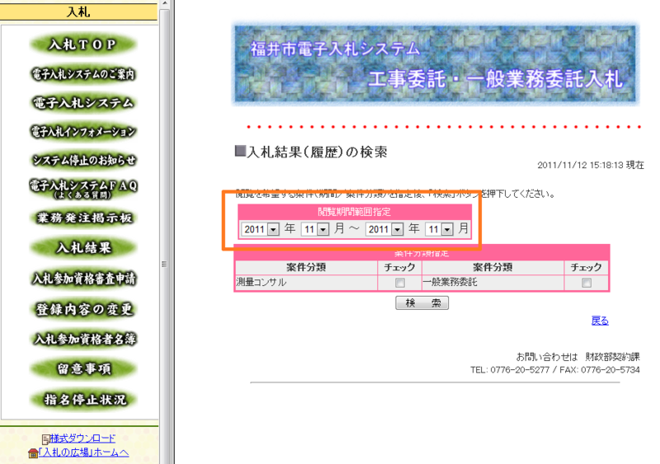Click the 閲覧期間範囲指定 header label
Screen dimensions: 660x464
[x=355, y=212]
